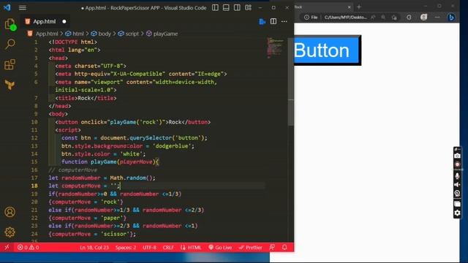This screenshot has height=263, width=468.
Task: Open the browser Settings and more menu
Action: point(437,18)
